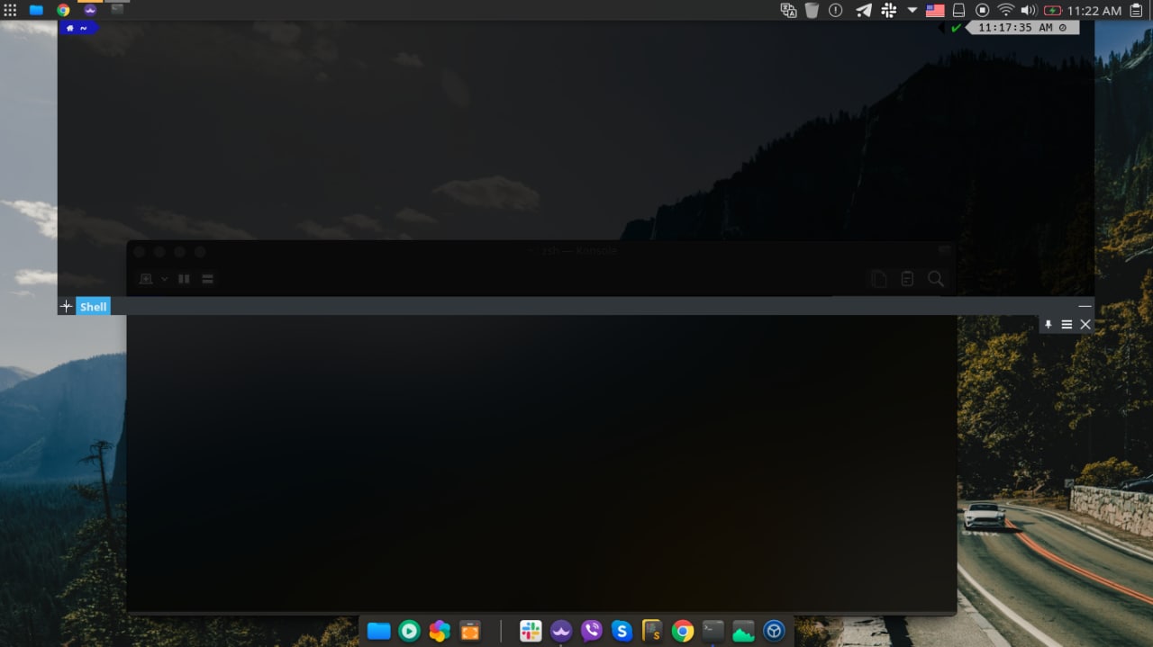1153x647 pixels.
Task: Open the file manager in the top panel
Action: (x=37, y=10)
